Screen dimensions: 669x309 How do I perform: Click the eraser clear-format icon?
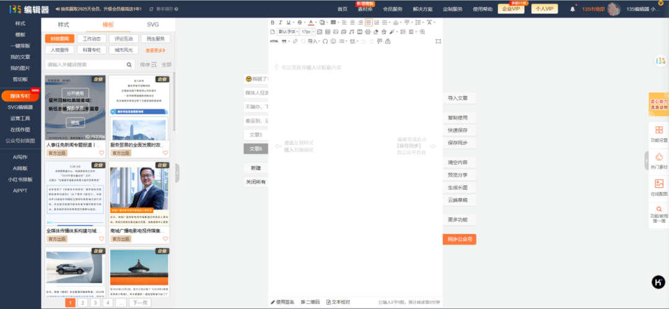(x=376, y=32)
